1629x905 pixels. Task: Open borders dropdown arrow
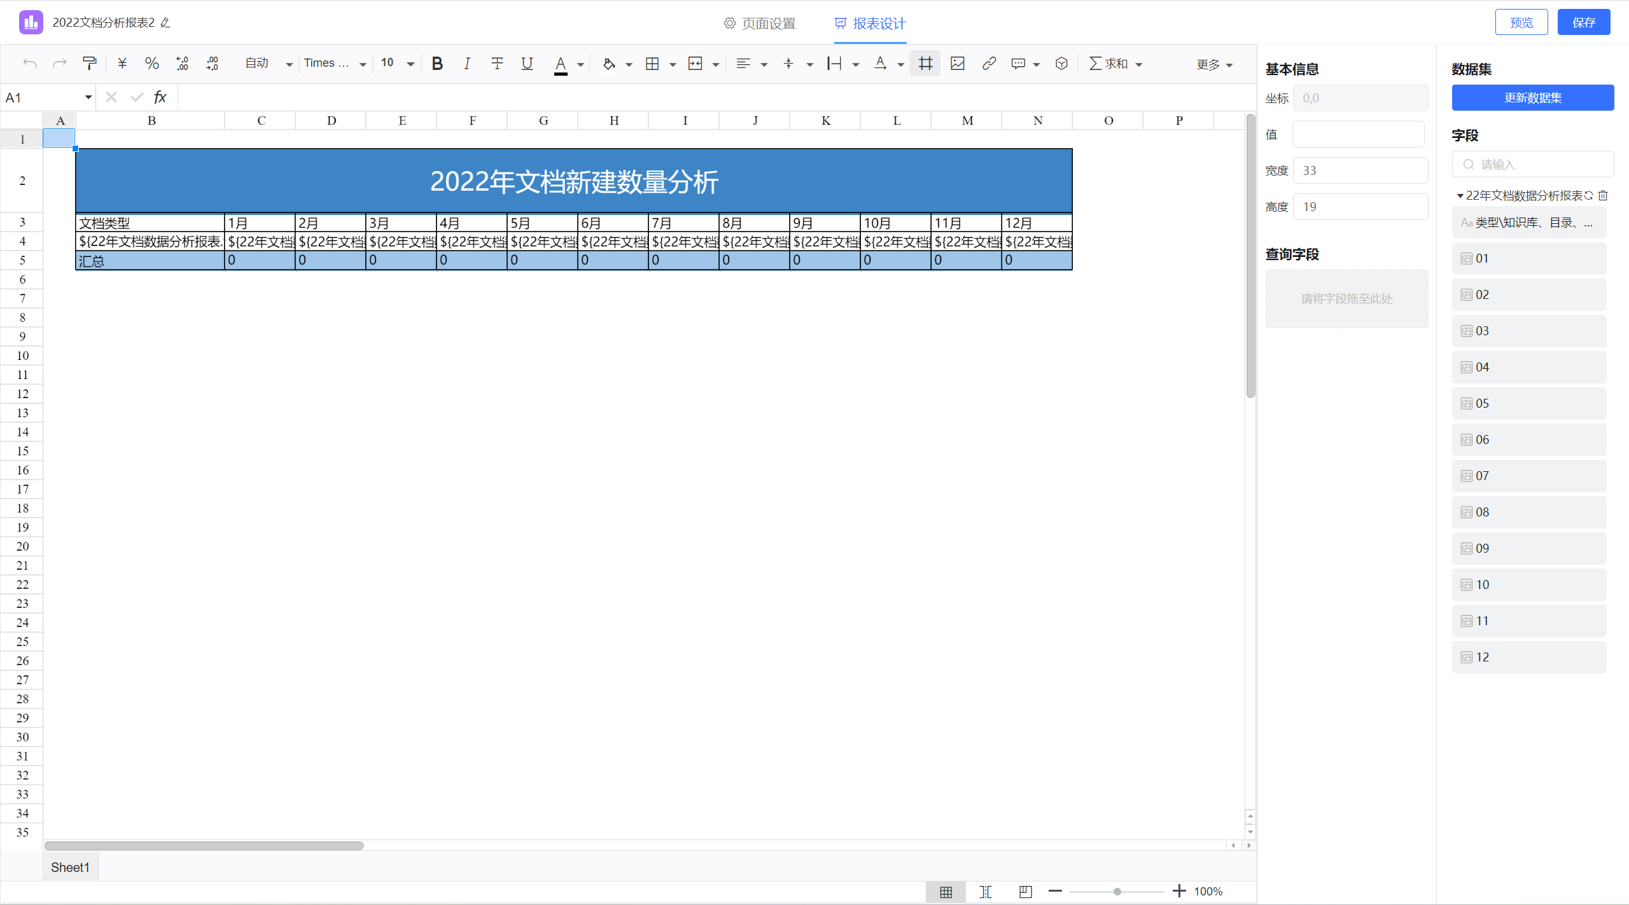pos(673,64)
